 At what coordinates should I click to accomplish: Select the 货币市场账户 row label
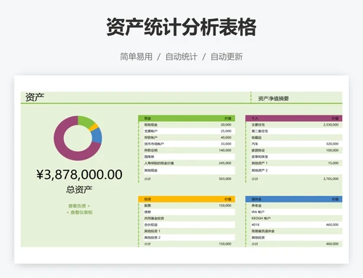coord(154,144)
